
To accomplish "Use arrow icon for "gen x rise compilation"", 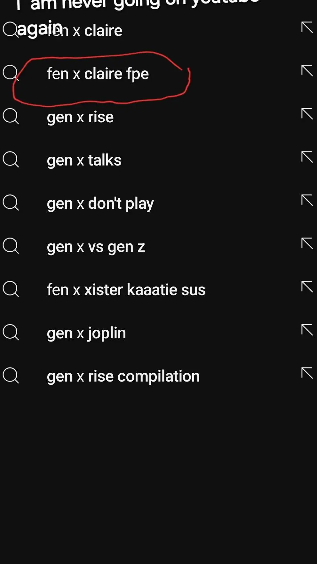I will 307,373.
